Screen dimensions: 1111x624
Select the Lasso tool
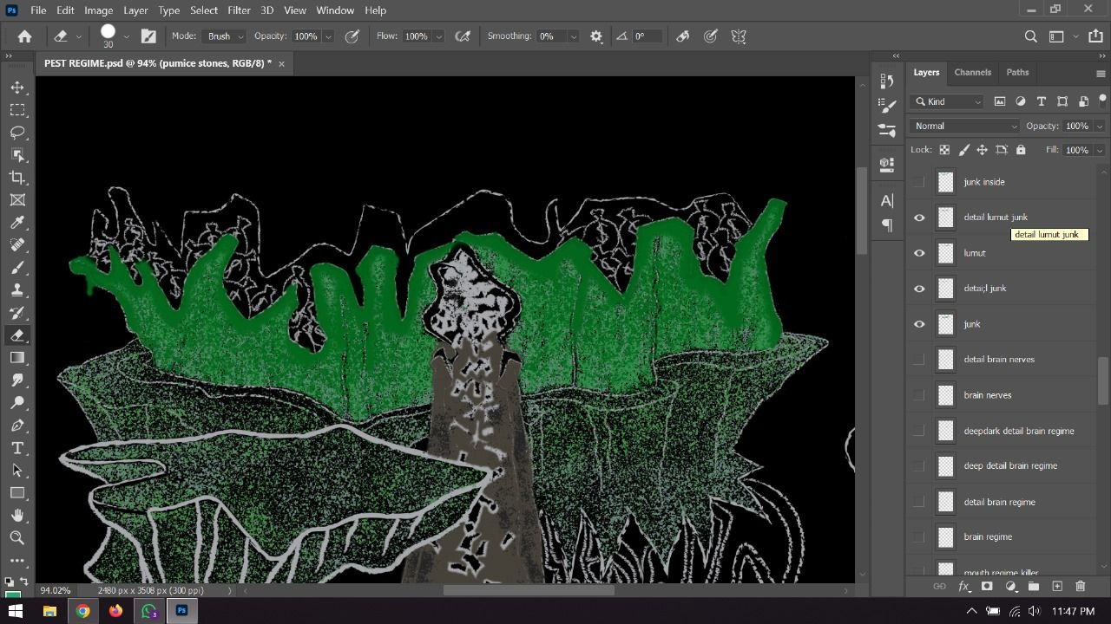point(16,133)
